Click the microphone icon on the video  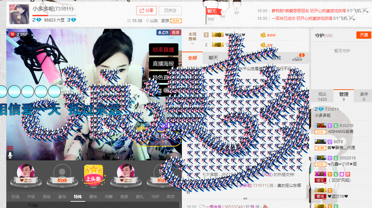(10, 155)
